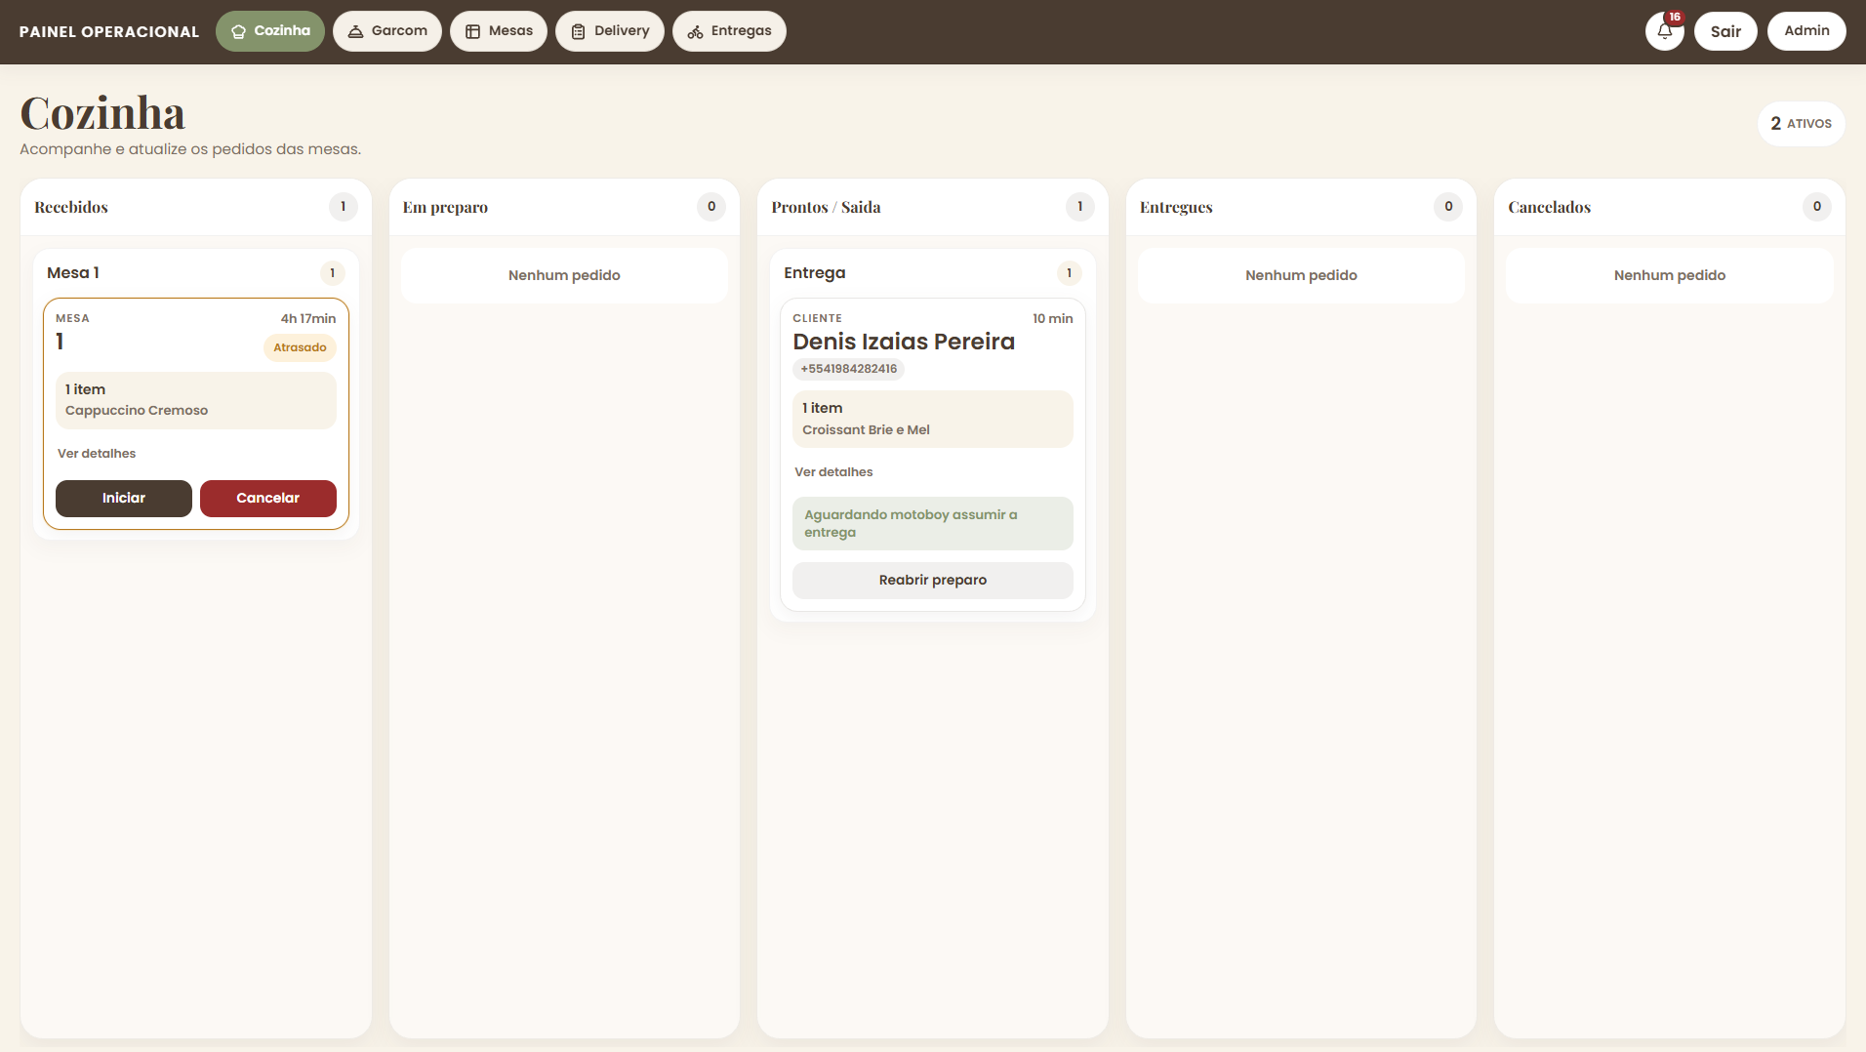
Task: Expand Ver detalhes on Denis Izaias Pereira card
Action: [x=833, y=472]
